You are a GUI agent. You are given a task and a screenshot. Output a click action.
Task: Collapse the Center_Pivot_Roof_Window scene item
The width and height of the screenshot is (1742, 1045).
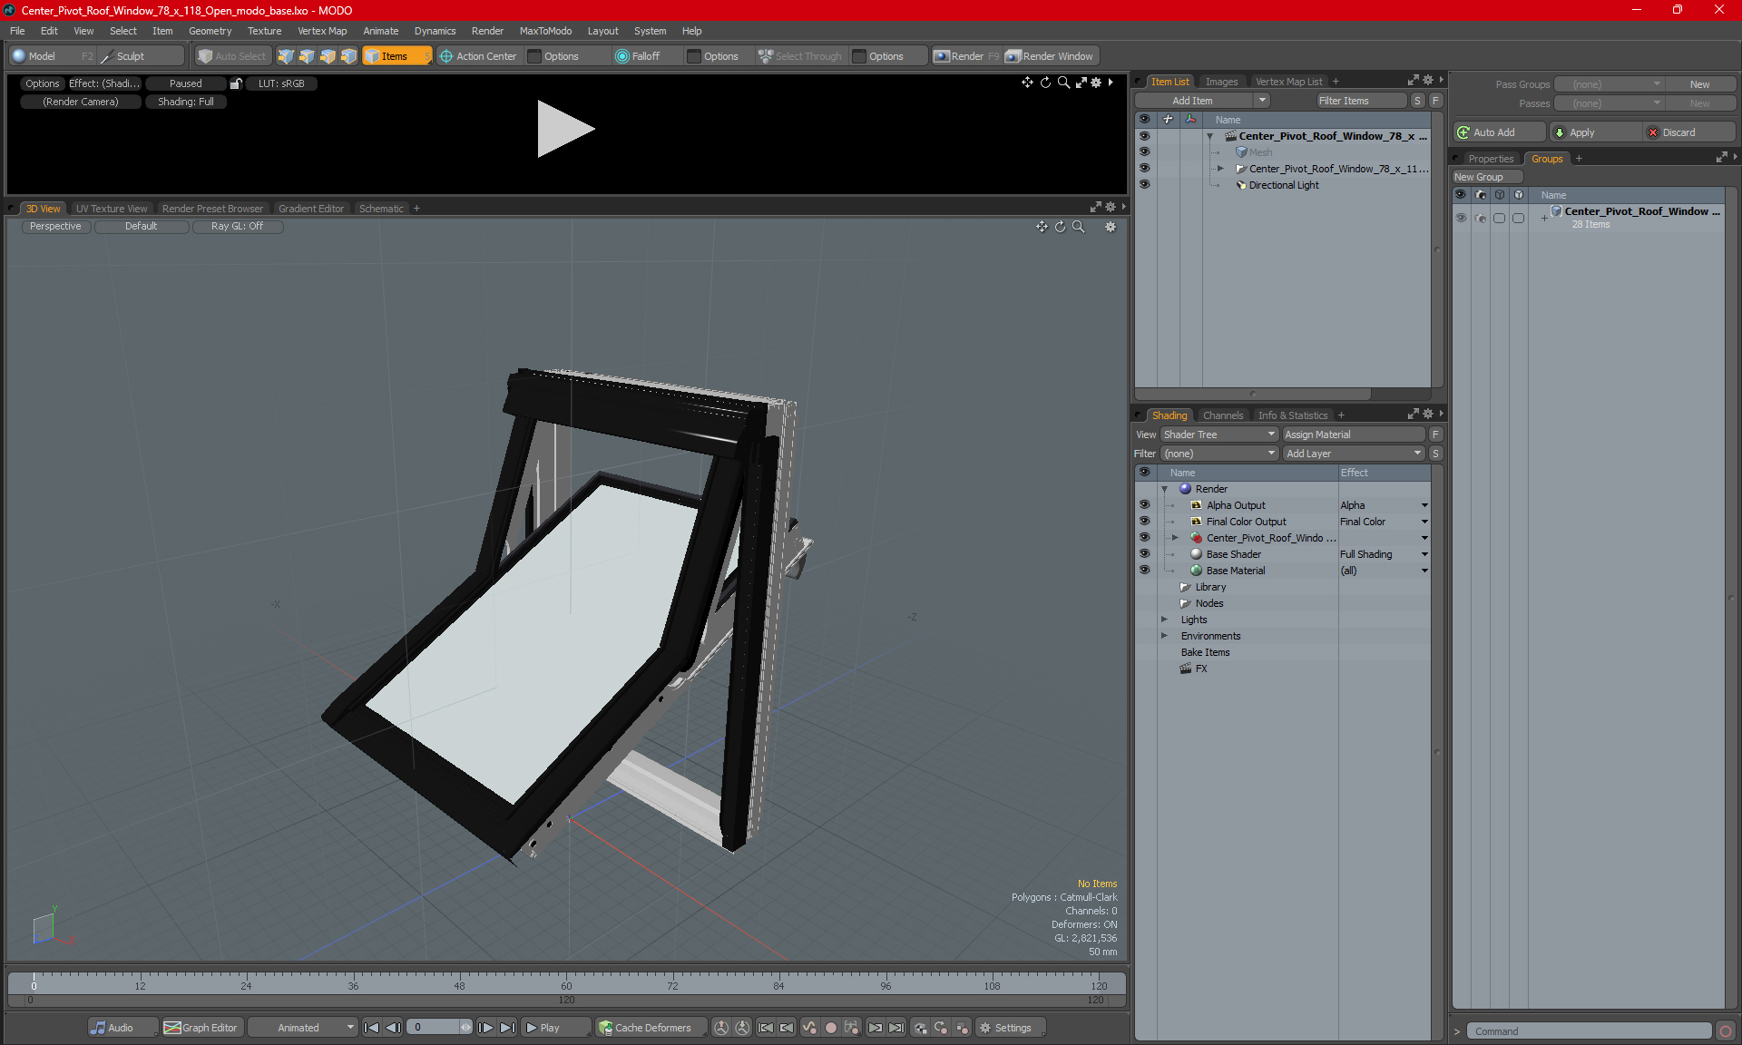tap(1209, 136)
